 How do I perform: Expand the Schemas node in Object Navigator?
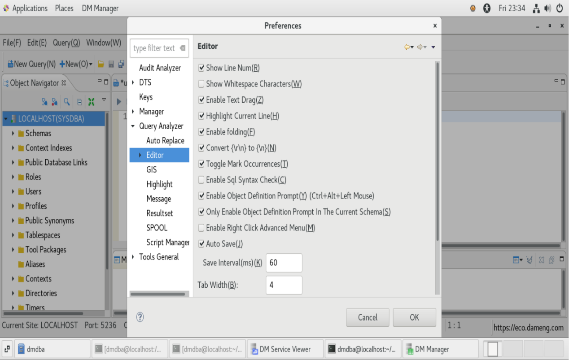13,134
